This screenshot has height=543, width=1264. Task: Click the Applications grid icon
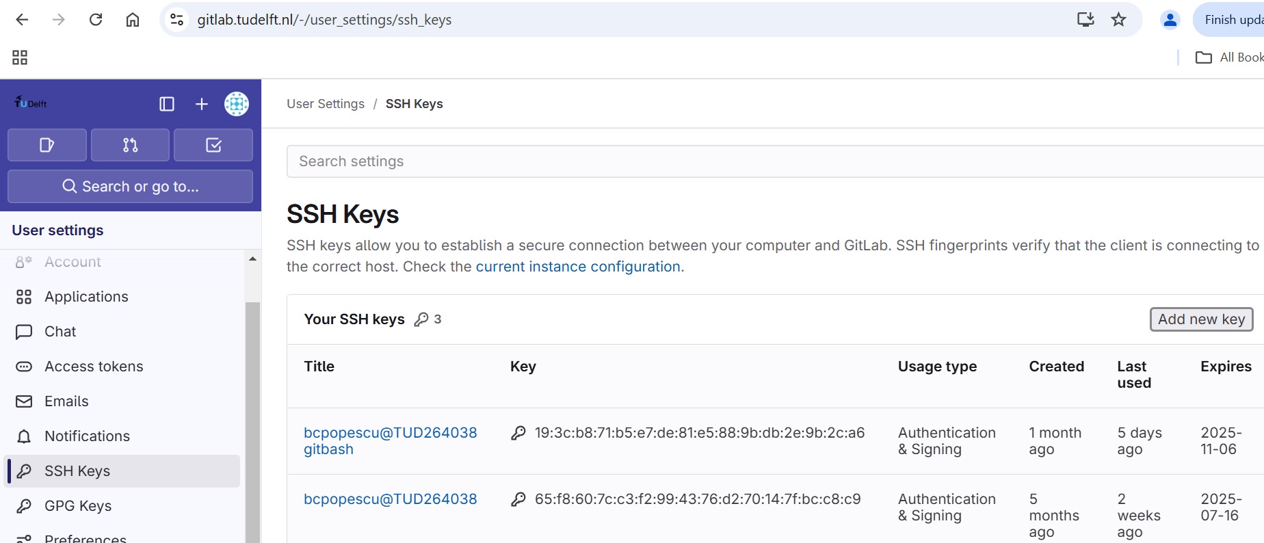[x=24, y=297]
